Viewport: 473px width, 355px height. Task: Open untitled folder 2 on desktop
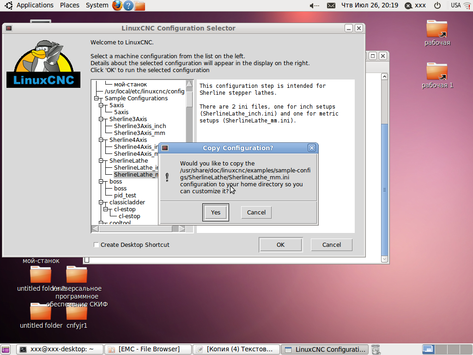[x=41, y=278]
